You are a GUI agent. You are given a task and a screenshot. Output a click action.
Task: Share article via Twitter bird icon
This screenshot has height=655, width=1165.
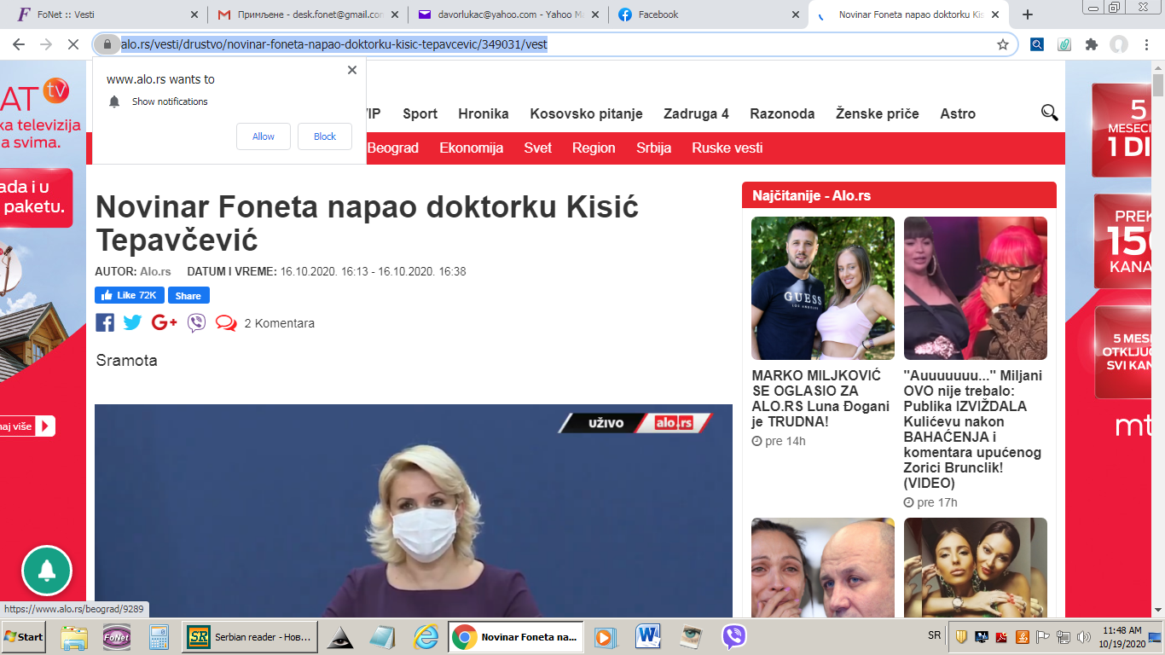point(132,322)
